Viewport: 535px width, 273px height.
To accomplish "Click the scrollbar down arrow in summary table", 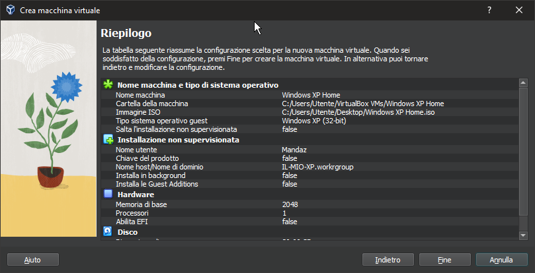I will point(523,235).
